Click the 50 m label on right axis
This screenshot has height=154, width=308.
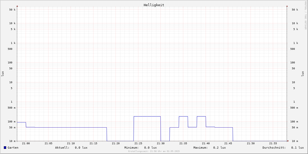pos(295,128)
